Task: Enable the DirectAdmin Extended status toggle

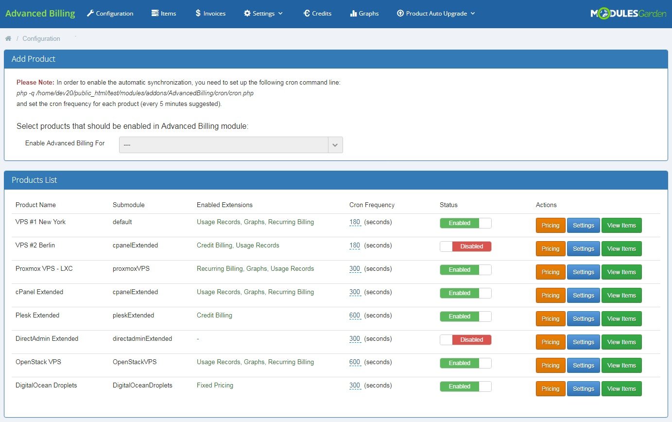Action: coord(465,340)
